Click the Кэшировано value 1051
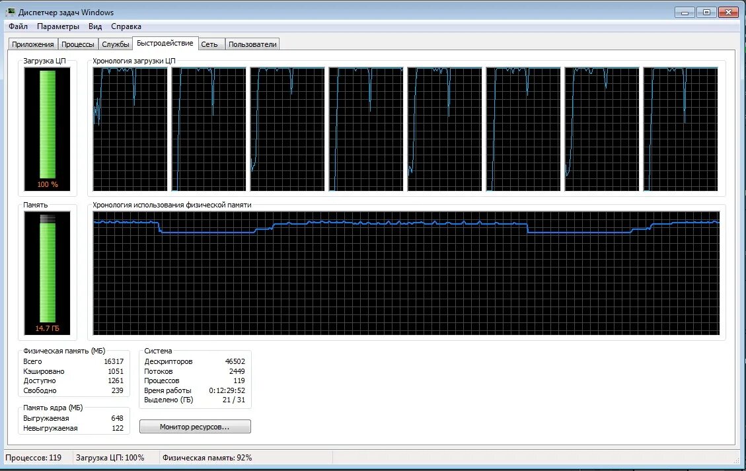 click(x=116, y=371)
